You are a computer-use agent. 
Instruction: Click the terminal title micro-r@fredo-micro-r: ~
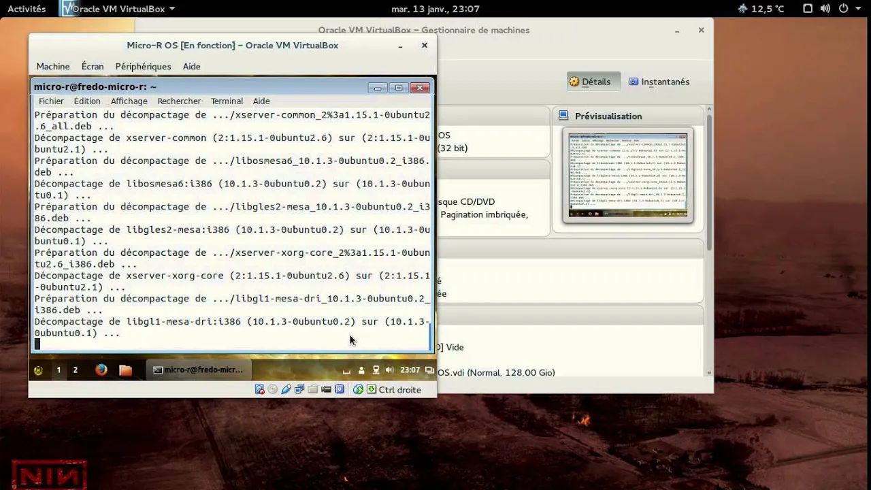(95, 86)
